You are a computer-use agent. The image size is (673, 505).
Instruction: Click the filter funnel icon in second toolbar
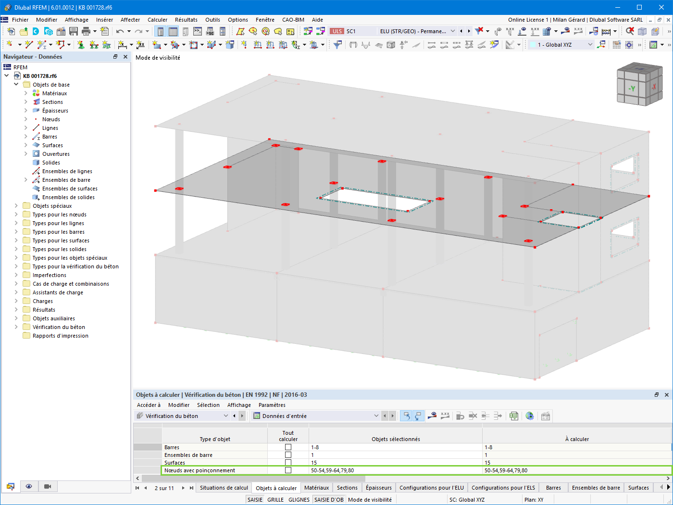338,45
